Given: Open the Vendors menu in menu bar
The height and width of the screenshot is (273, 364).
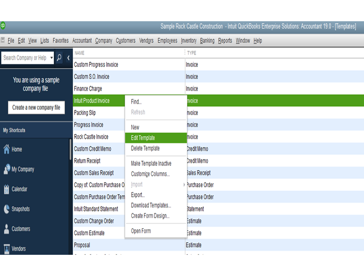Looking at the screenshot, I should click(x=146, y=41).
